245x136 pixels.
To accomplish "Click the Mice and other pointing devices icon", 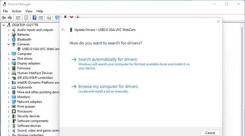I will [x=14, y=92].
